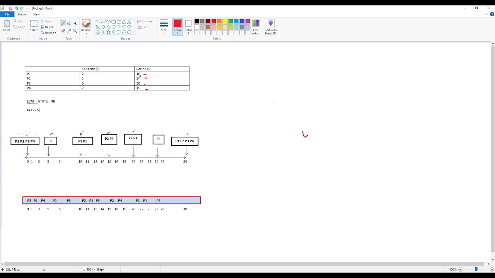Viewport: 495px width, 278px height.
Task: Open the Paint Help icon
Action: click(x=492, y=14)
